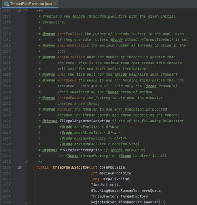Click fold marker at line 1309
197x205 pixels.
[x=26, y=202]
